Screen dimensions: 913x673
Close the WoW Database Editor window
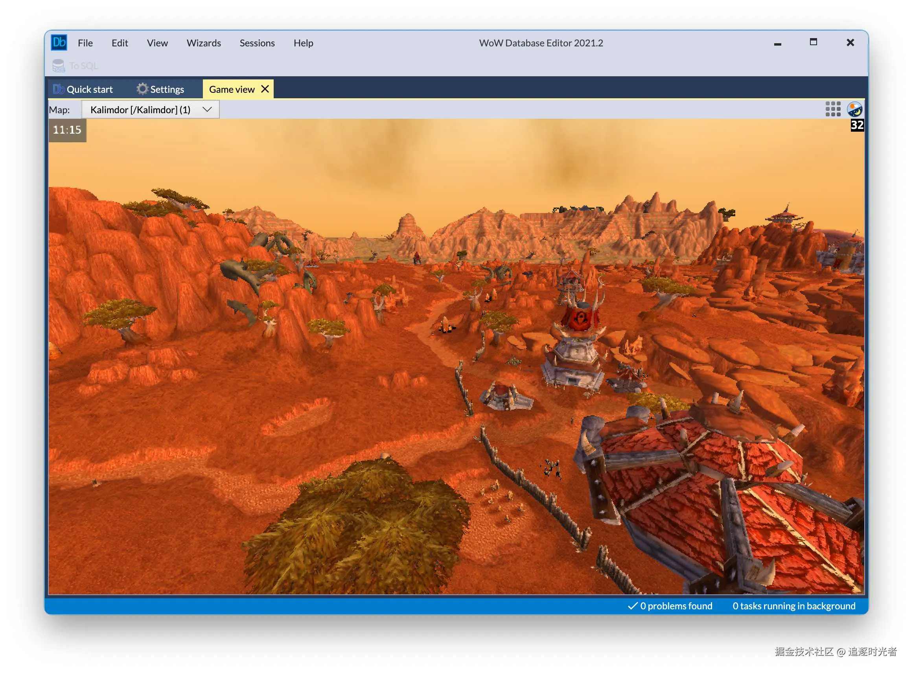850,42
